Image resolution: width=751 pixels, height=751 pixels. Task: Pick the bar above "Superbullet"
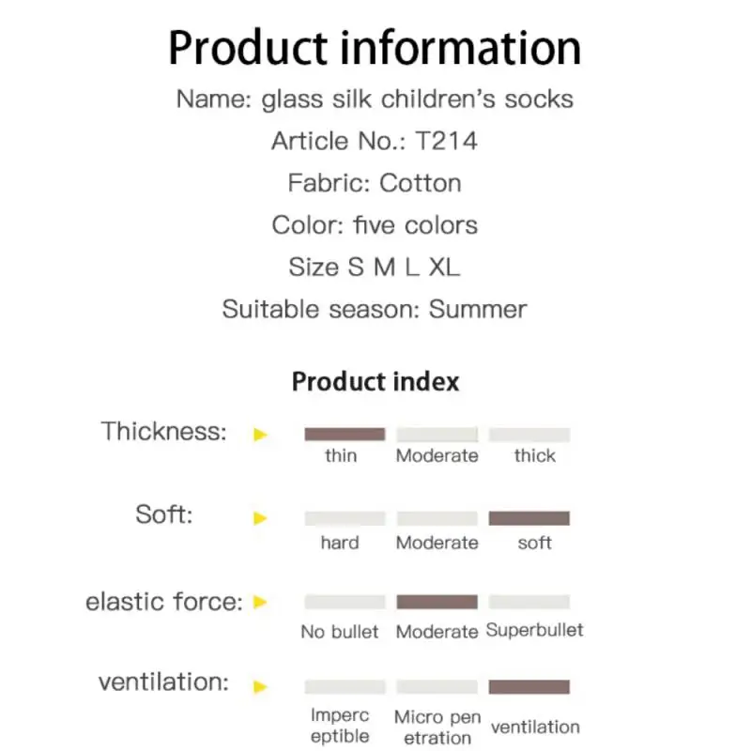[x=529, y=602]
